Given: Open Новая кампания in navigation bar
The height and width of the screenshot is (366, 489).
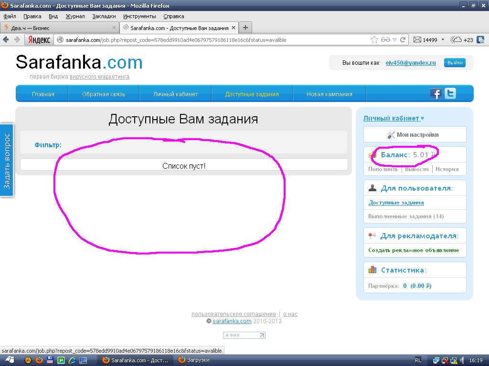Looking at the screenshot, I should tap(330, 94).
